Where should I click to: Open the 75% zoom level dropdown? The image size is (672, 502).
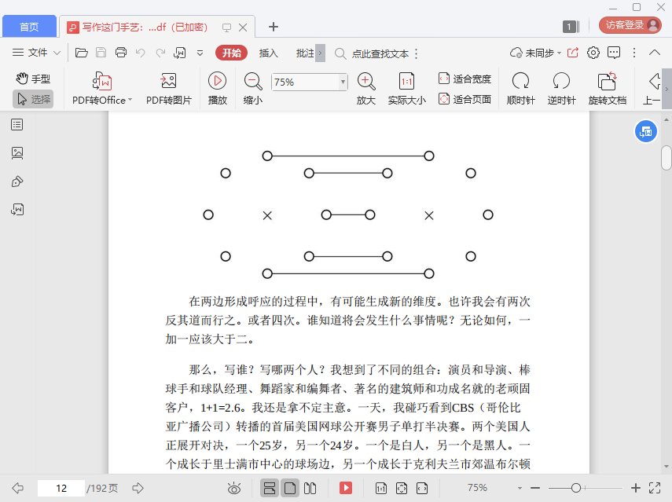tap(343, 82)
